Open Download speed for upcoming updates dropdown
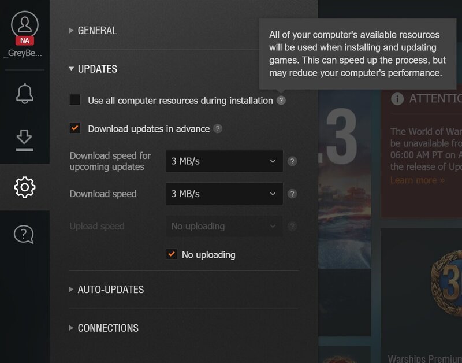Screen dimensions: 462x363 click(x=224, y=161)
